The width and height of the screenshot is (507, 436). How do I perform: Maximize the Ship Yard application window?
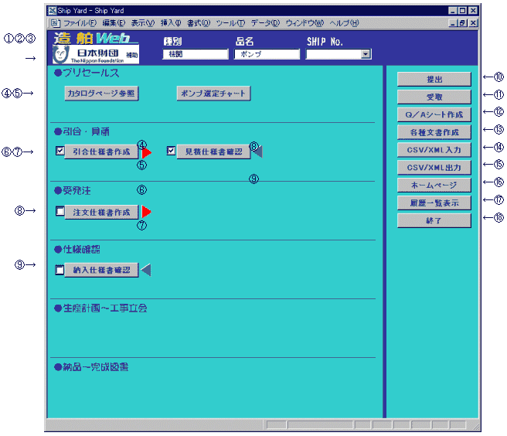[x=463, y=11]
